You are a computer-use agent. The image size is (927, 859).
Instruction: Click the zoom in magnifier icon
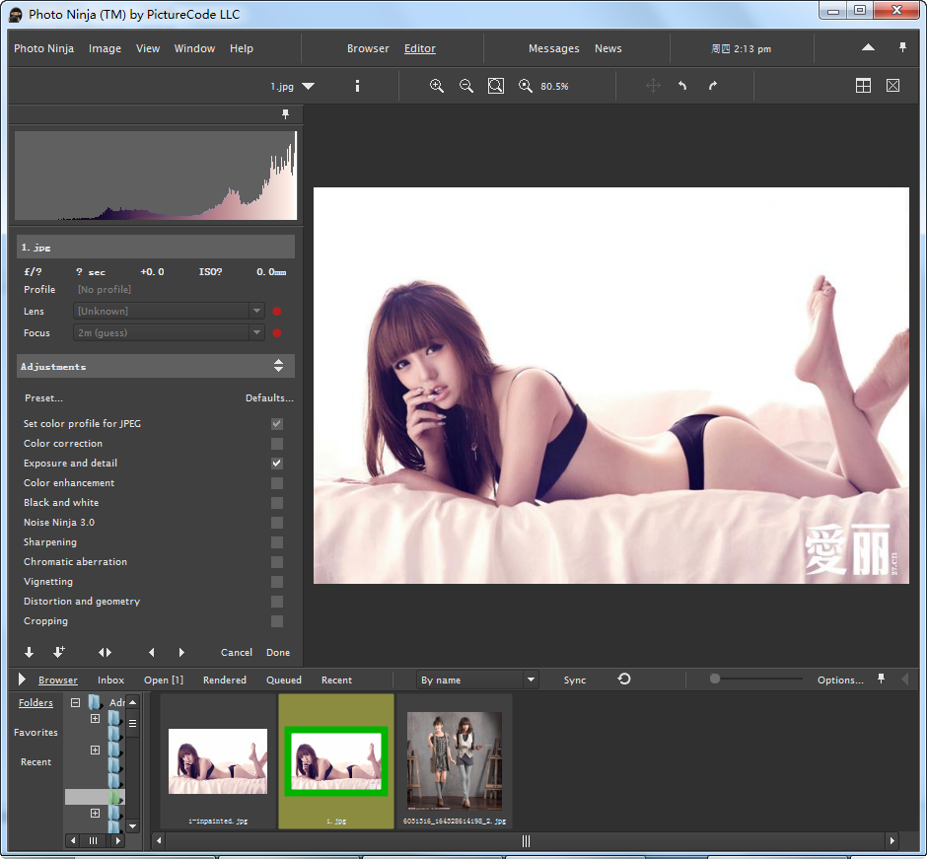click(437, 87)
